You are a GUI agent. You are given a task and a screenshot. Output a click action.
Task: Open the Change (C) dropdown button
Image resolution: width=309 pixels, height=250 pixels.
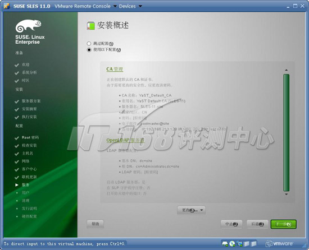click(191, 210)
